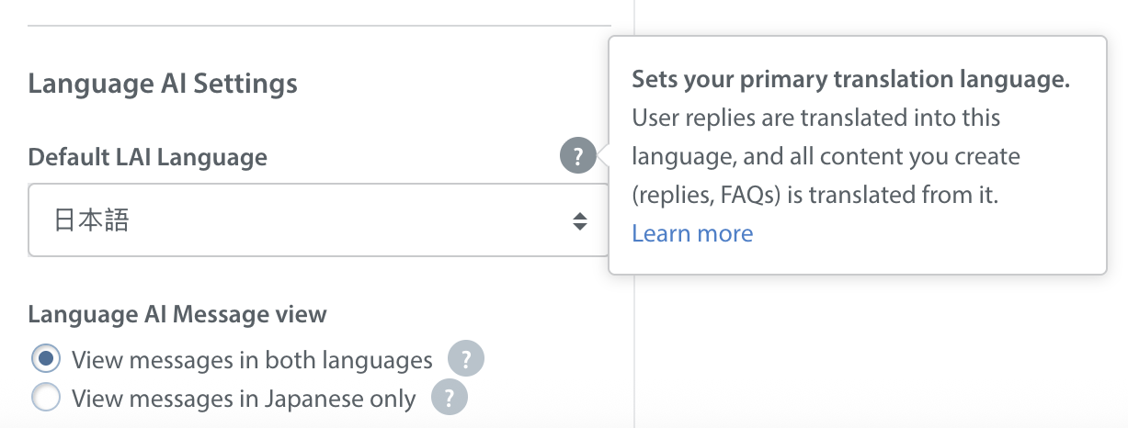This screenshot has width=1128, height=428.
Task: Select View messages in Japanese only radio
Action: tap(46, 399)
